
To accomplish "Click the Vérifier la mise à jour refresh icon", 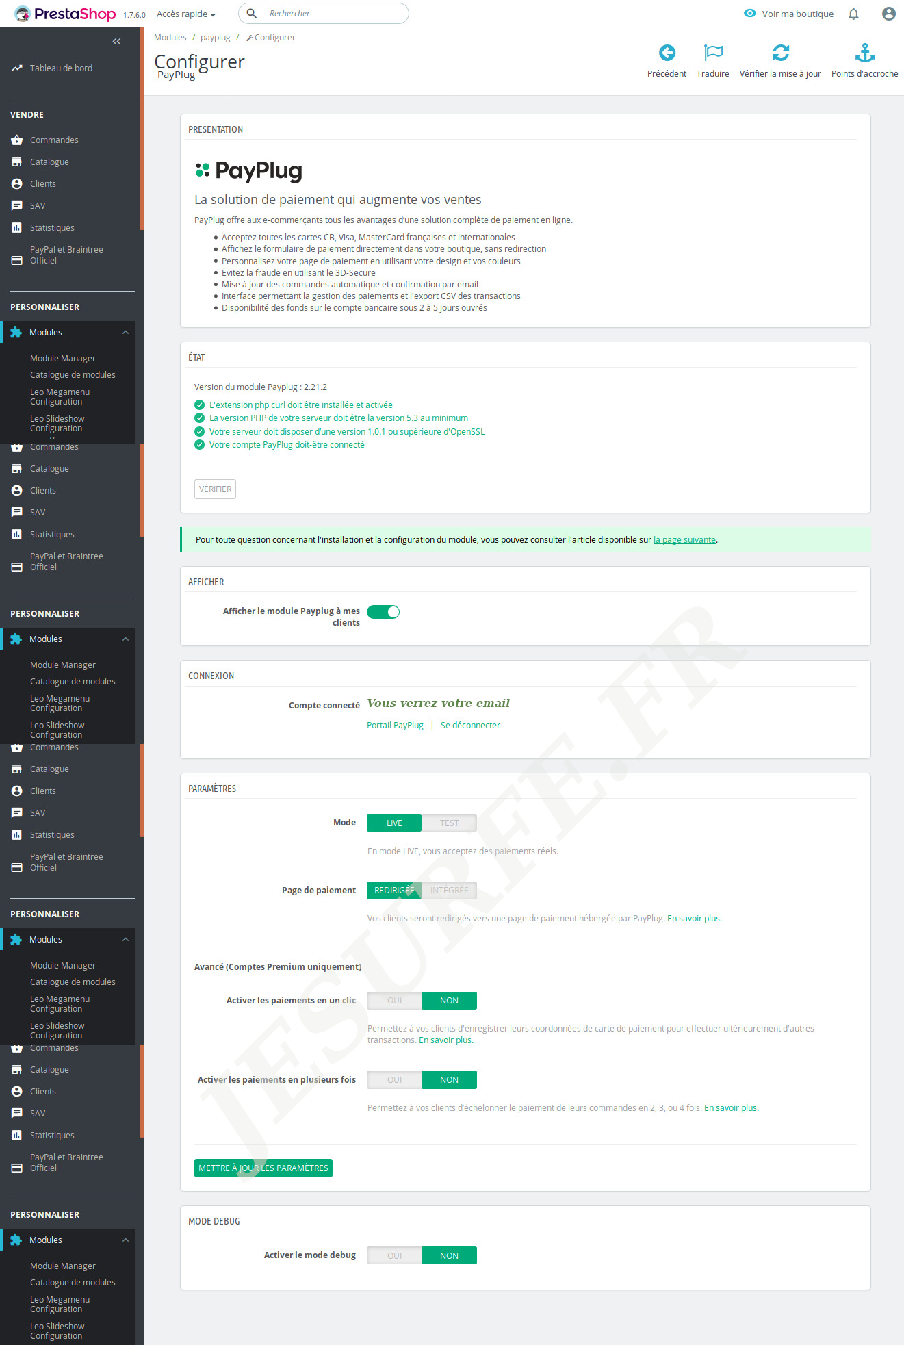I will tap(780, 53).
